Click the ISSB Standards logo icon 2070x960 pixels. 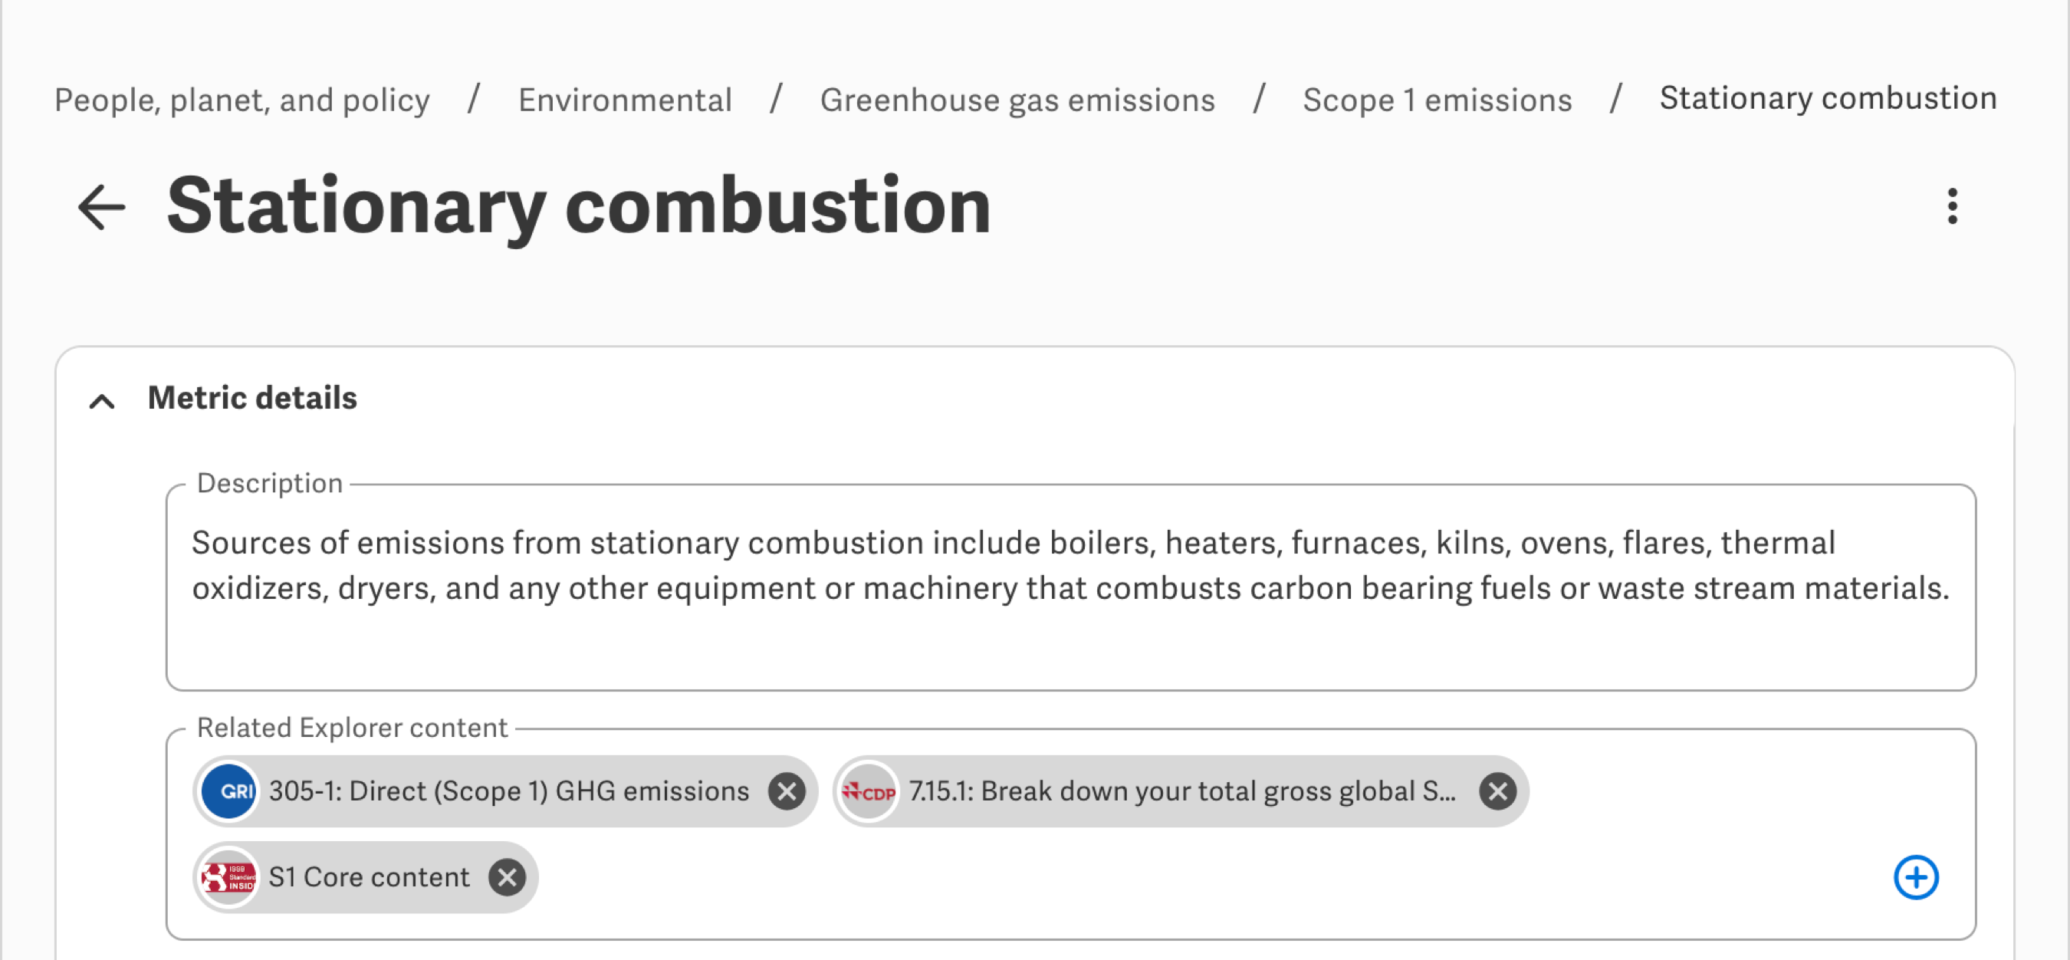click(x=229, y=877)
